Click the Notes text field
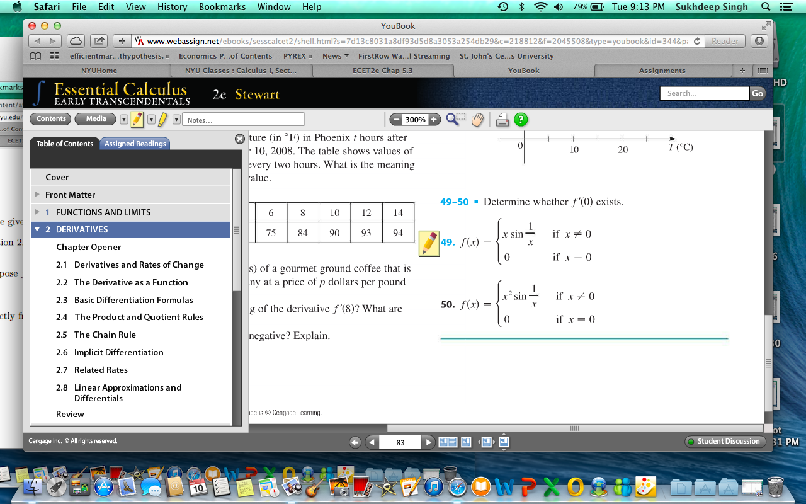Screen dimensions: 806x504 (244, 119)
